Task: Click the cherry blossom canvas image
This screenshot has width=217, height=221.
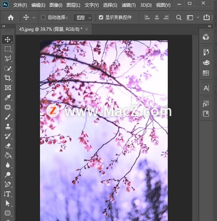Action: 104,131
